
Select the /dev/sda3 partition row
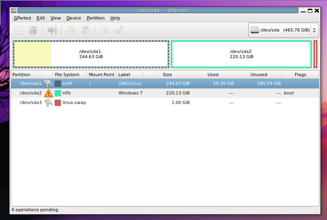[x=165, y=103]
